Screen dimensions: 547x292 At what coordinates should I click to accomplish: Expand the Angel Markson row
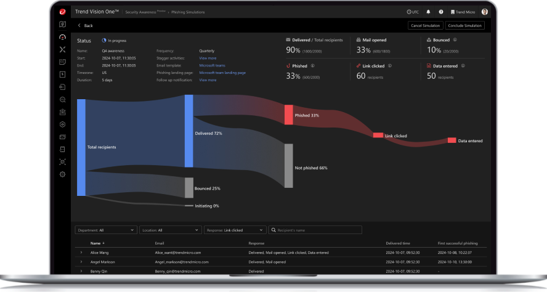click(81, 262)
